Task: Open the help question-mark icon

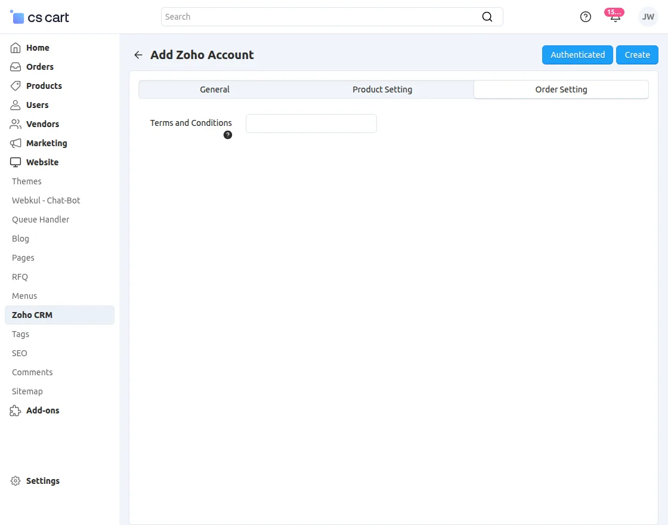Action: [585, 17]
